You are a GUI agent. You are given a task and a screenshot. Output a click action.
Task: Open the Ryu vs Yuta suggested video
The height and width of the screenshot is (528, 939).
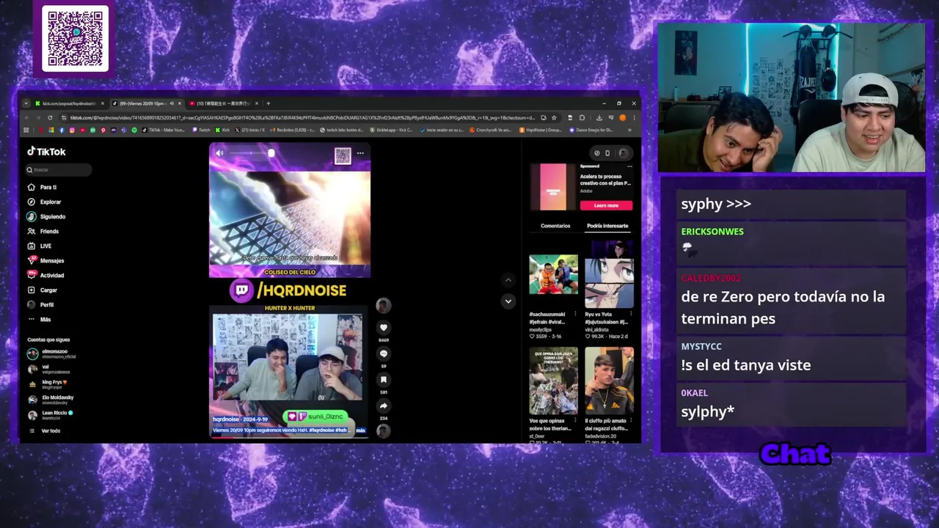[x=609, y=274]
